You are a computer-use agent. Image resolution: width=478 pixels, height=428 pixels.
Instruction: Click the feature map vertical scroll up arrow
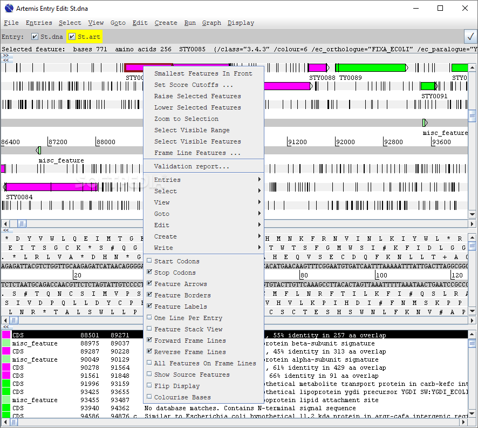(x=472, y=67)
